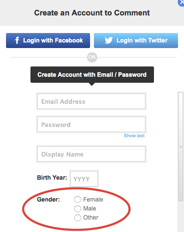
Task: Select the Female gender radio button
Action: [x=78, y=199]
